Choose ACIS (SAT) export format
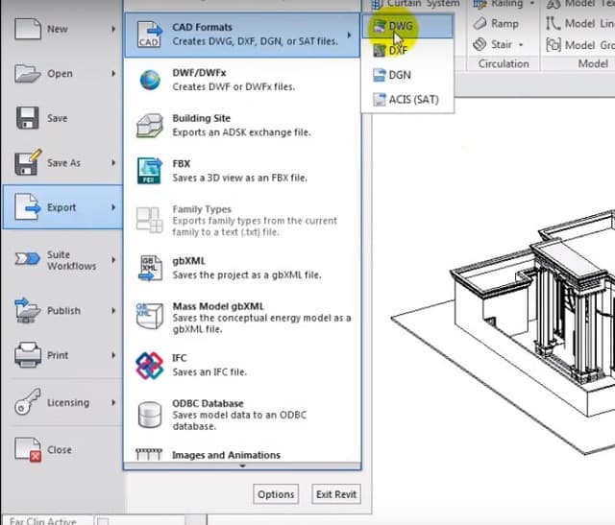This screenshot has width=615, height=525. click(x=407, y=99)
